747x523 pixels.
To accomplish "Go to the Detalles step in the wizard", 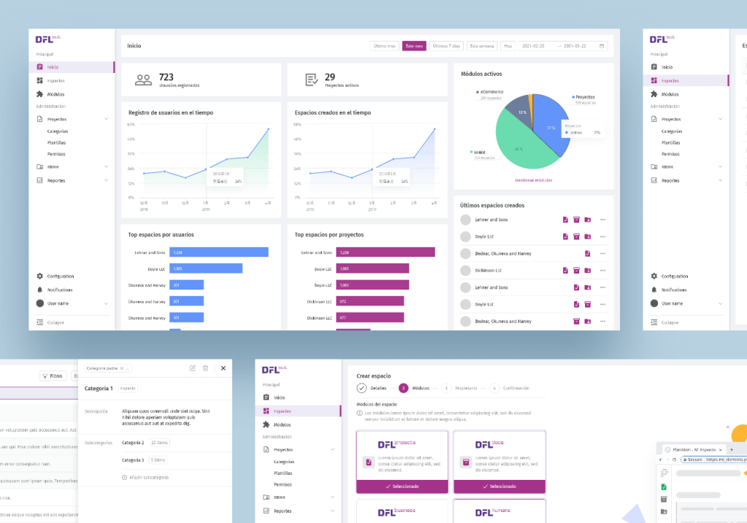I will click(x=372, y=388).
